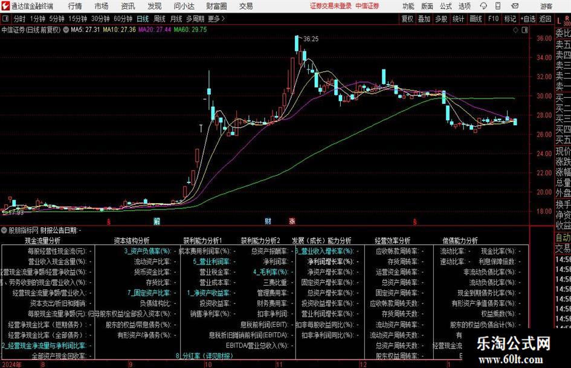This screenshot has height=368, width=571.
Task: Click the F10 company info button
Action: pos(493,19)
